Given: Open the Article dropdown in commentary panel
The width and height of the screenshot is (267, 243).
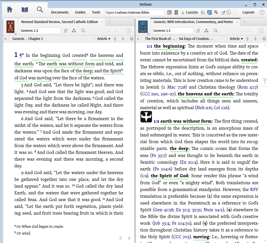Looking at the screenshot, I should (236, 39).
